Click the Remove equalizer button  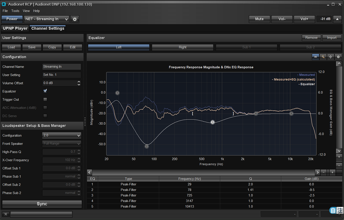[x=311, y=38]
